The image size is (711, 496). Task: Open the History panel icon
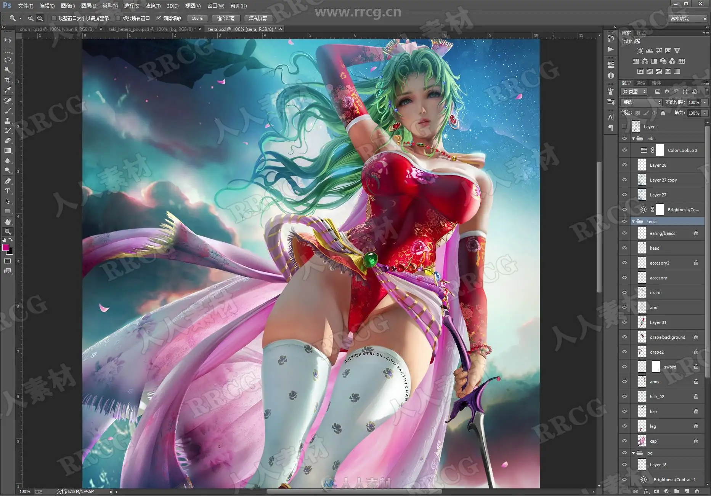[x=611, y=38]
